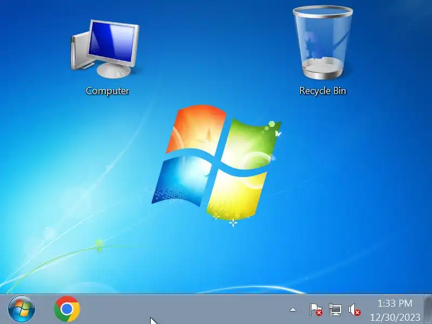Open the network connection tray icon

coord(335,309)
